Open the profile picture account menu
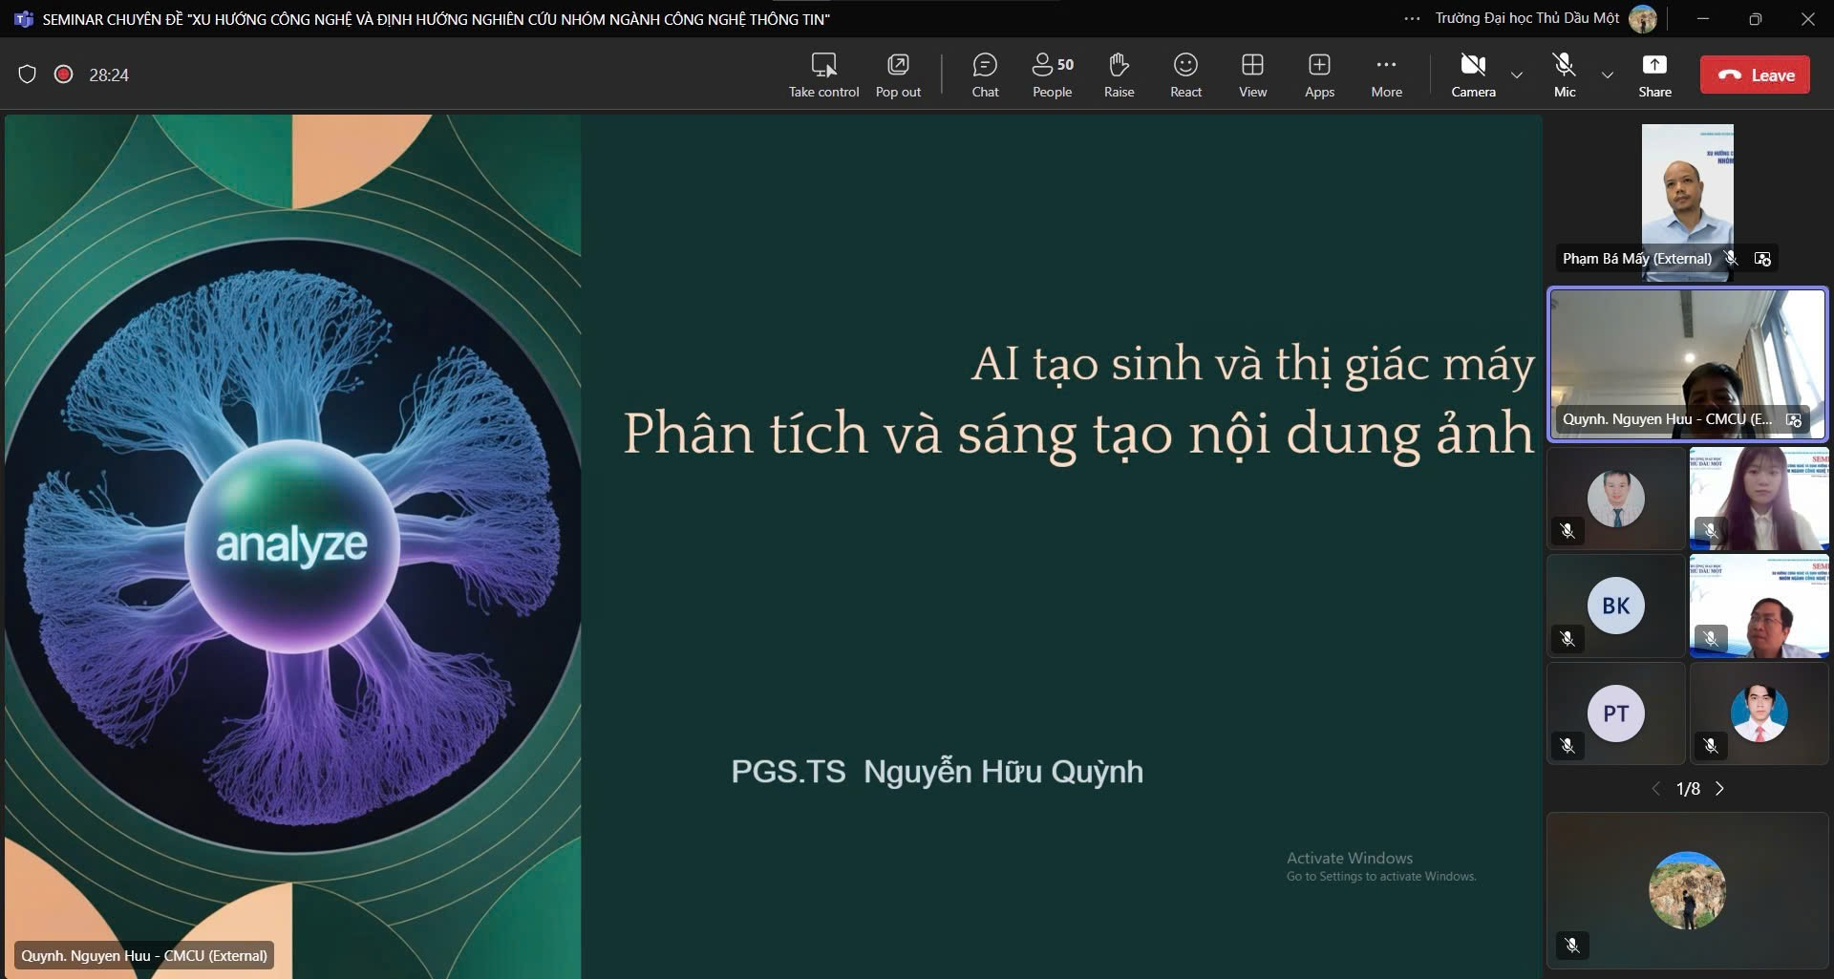Screen dimensions: 1834x979 point(1643,18)
